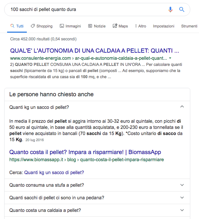
Task: Click the Immagini picture icon
Action: click(x=62, y=26)
